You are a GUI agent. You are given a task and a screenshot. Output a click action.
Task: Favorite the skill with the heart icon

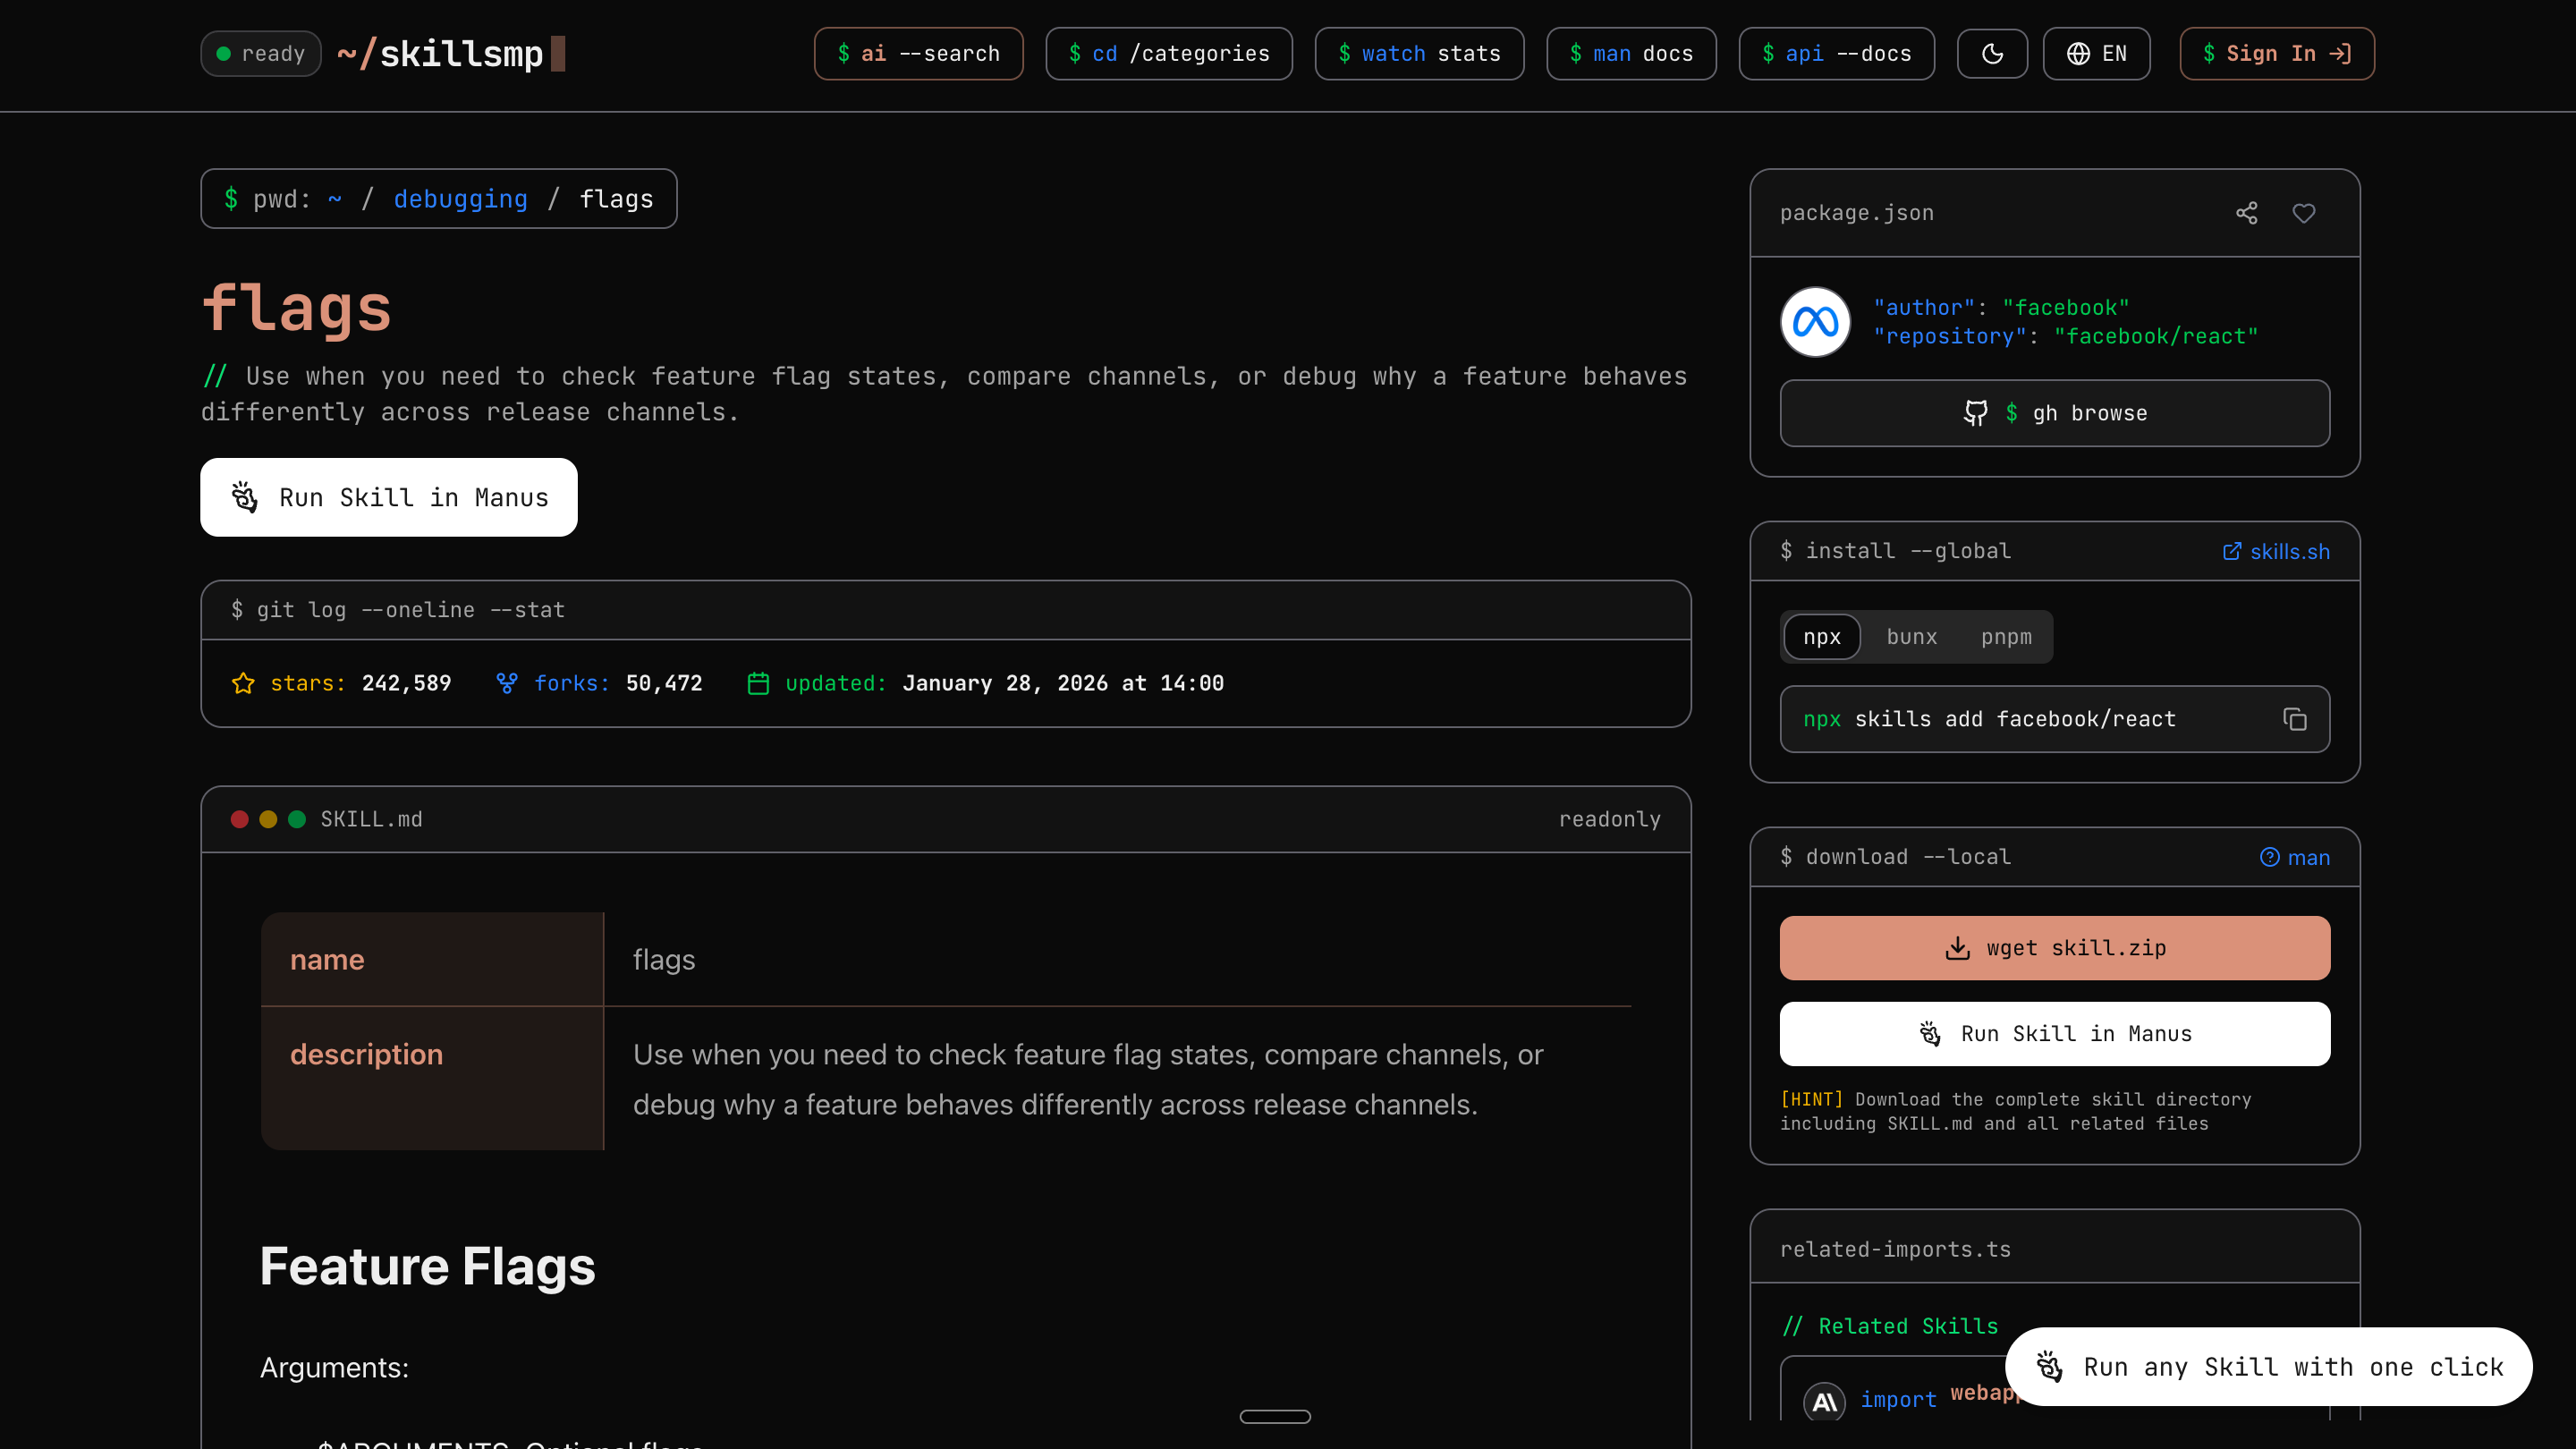[2304, 213]
